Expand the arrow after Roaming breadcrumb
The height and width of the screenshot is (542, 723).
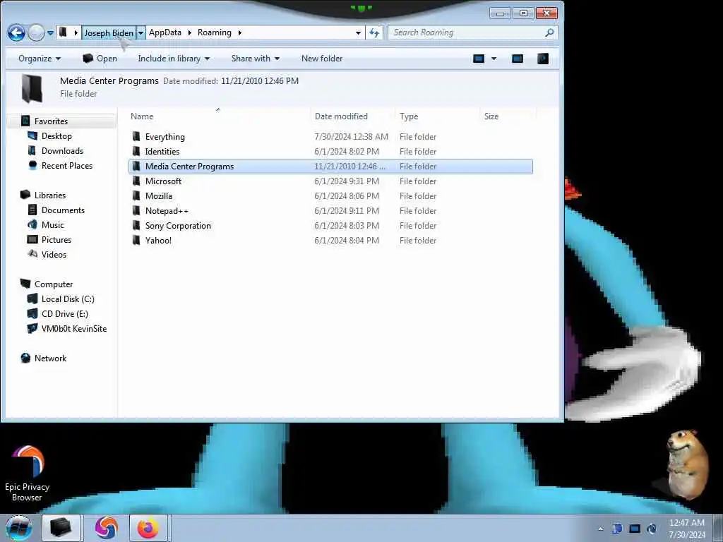tap(240, 32)
